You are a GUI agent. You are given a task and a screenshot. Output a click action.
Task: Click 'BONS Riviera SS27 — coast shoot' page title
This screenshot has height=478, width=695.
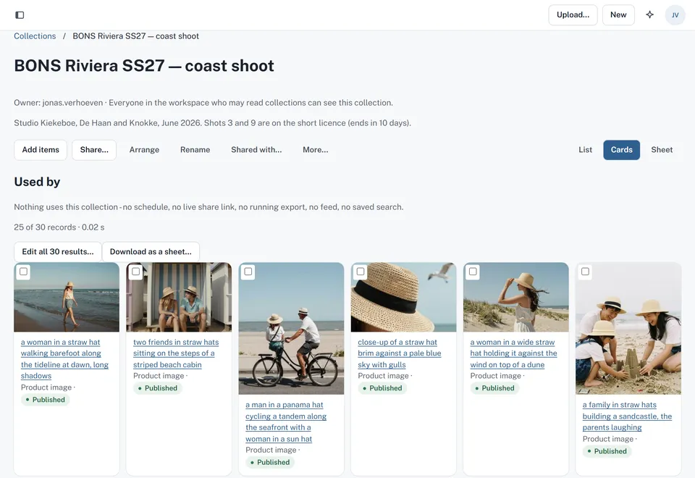[x=144, y=66]
